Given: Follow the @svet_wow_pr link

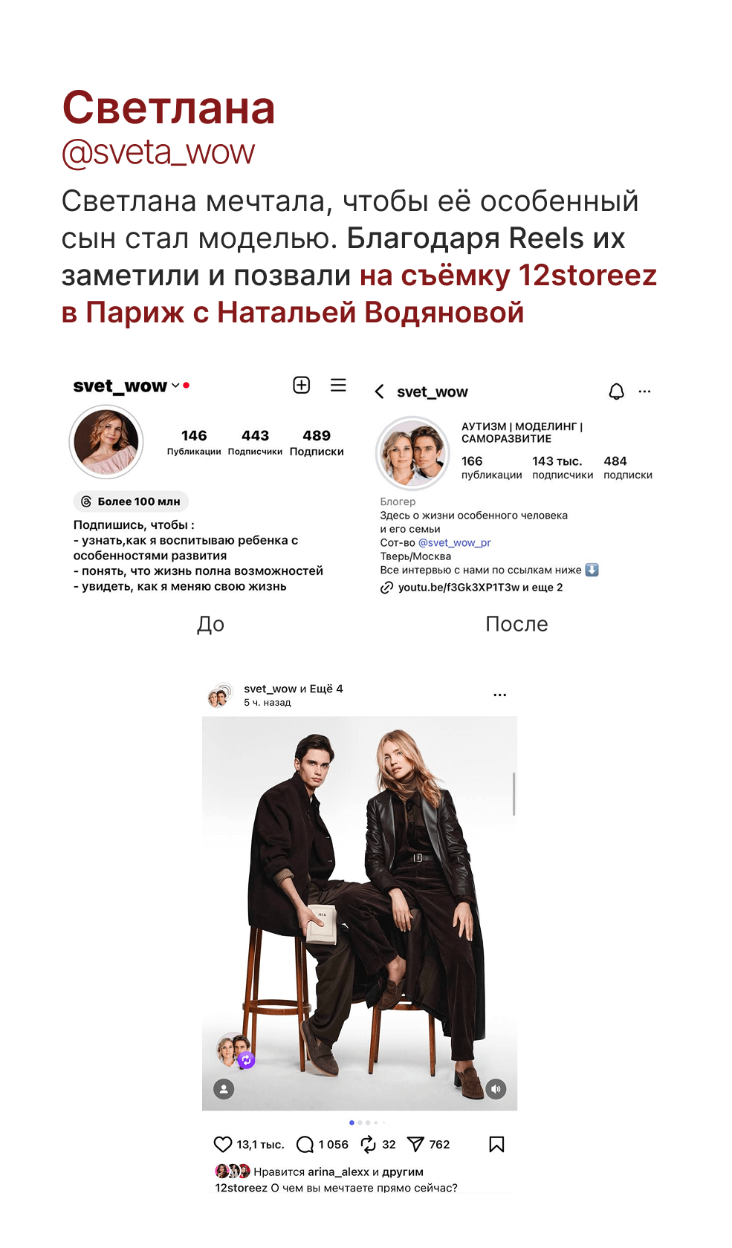Looking at the screenshot, I should coord(455,542).
